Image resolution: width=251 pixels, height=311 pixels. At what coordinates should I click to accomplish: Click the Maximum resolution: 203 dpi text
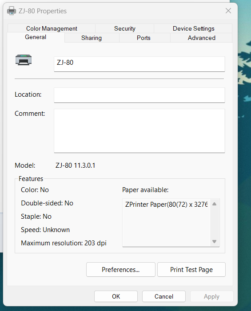click(x=64, y=243)
